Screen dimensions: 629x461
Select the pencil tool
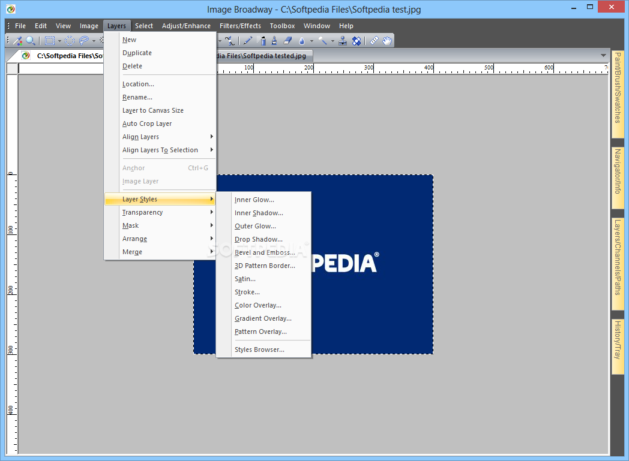pos(247,40)
